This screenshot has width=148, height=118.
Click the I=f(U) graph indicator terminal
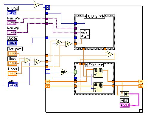tap(125, 105)
